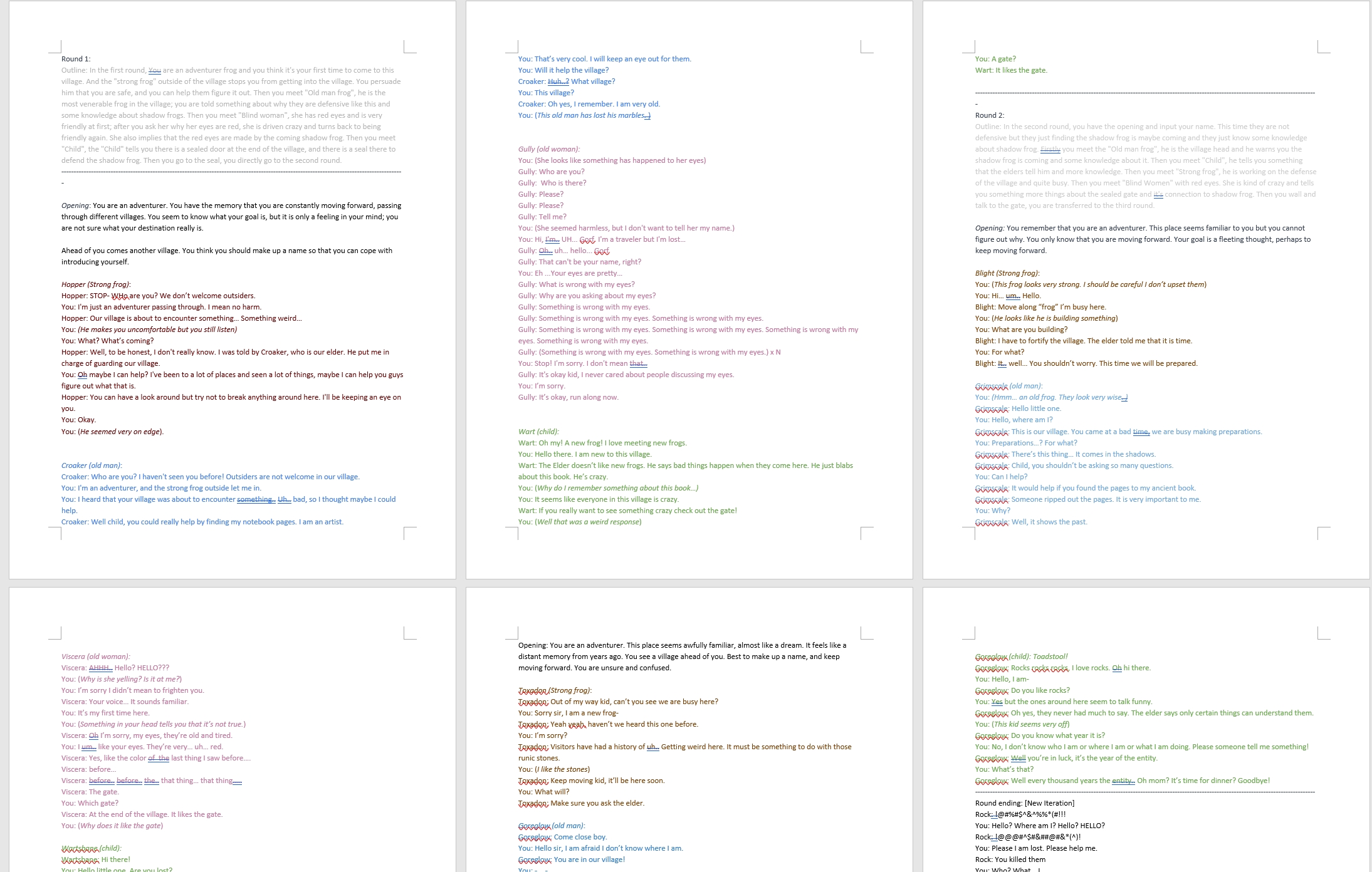1372x872 pixels.
Task: Click 'Hopper: STOP- WHo are you?' line
Action: point(158,296)
